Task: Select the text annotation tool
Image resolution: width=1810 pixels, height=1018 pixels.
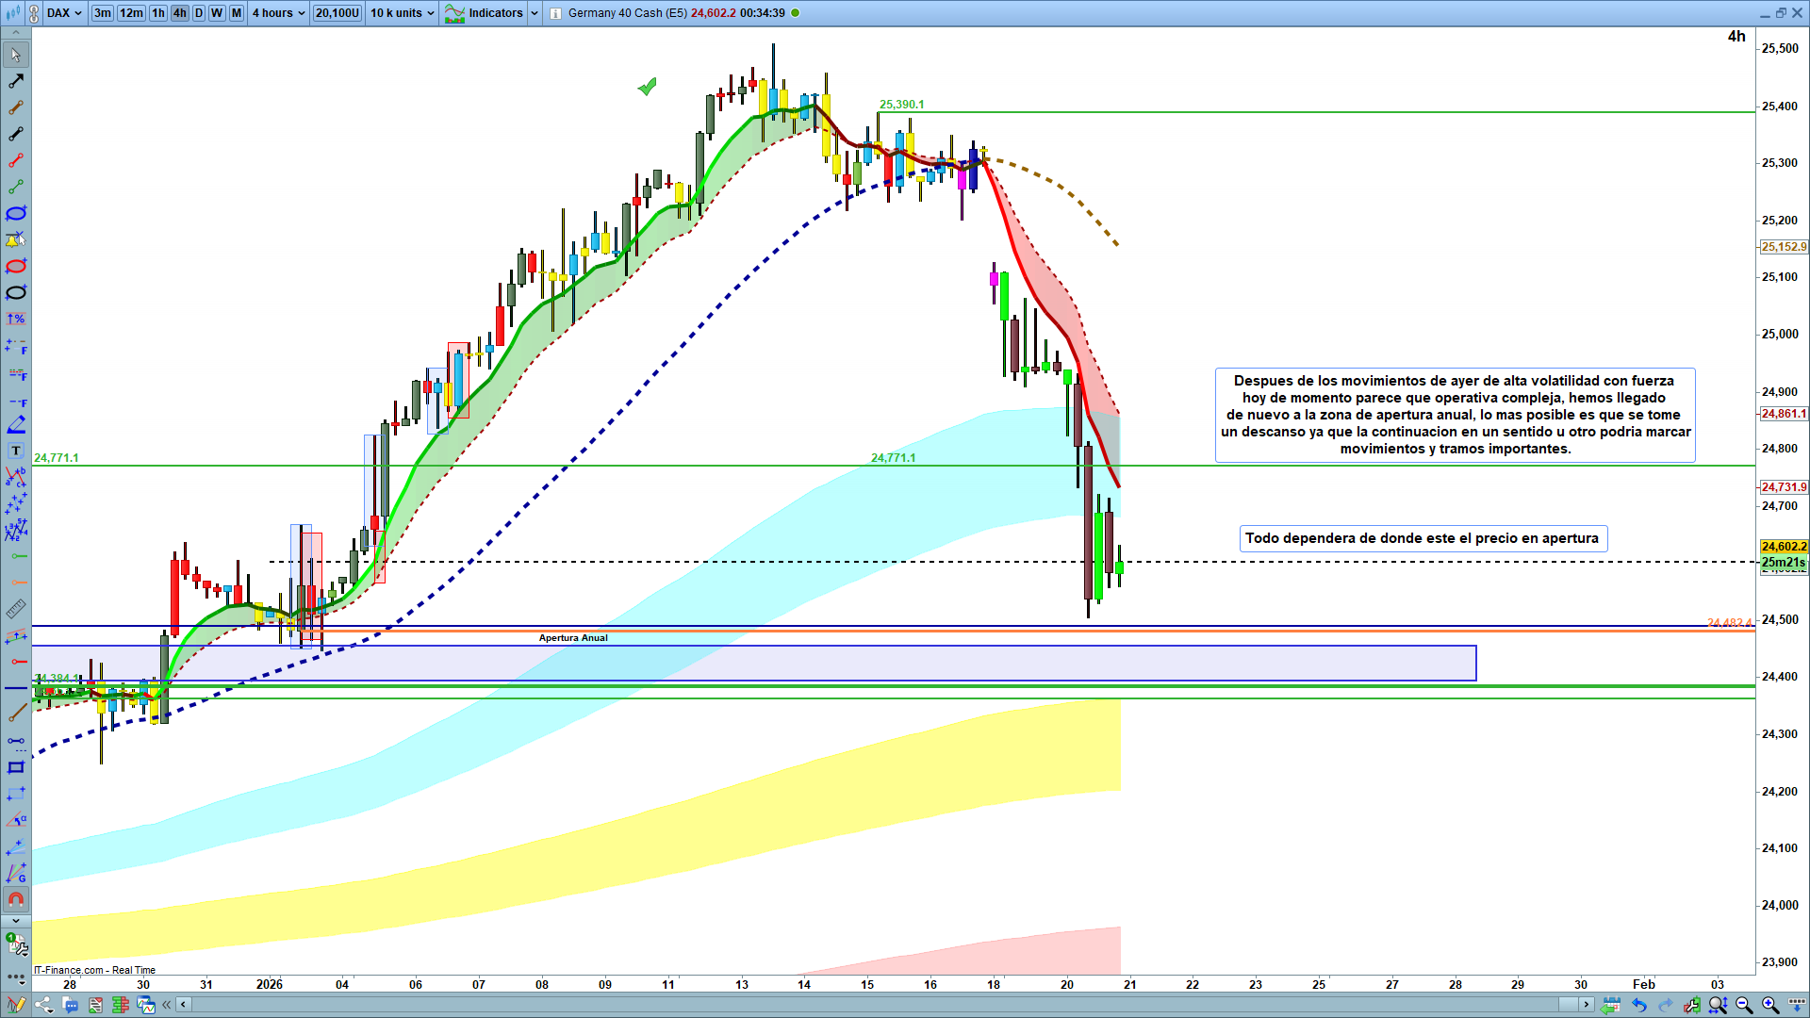Action: (x=16, y=451)
